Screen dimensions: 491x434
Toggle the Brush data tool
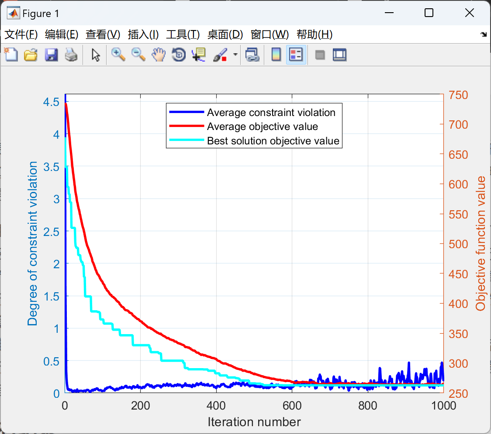coord(220,55)
